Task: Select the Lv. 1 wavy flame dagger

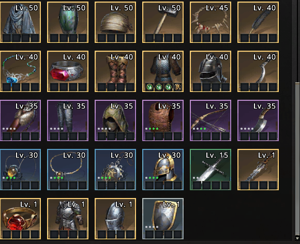Action: (258, 170)
